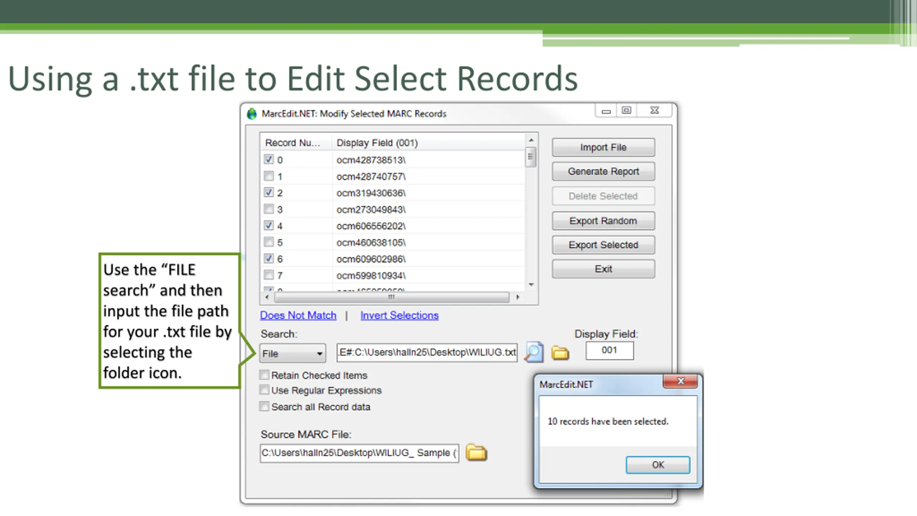Confirm popup with OK button
917x516 pixels.
tap(658, 465)
